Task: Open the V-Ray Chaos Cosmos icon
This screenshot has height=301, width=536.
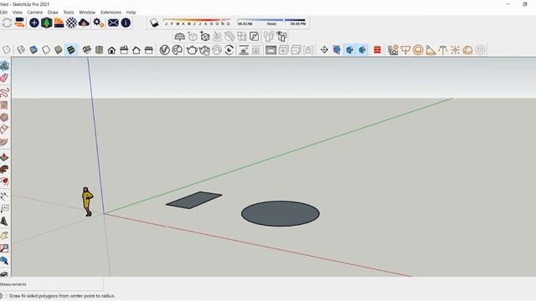Action: [177, 50]
